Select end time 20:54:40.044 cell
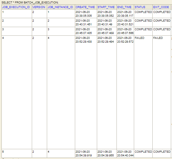The width and height of the screenshot is (172, 159). (x=125, y=154)
